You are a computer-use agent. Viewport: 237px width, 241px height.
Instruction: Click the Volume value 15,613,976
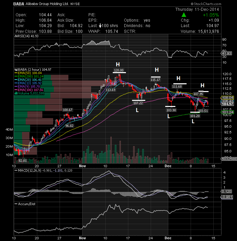tap(209, 31)
